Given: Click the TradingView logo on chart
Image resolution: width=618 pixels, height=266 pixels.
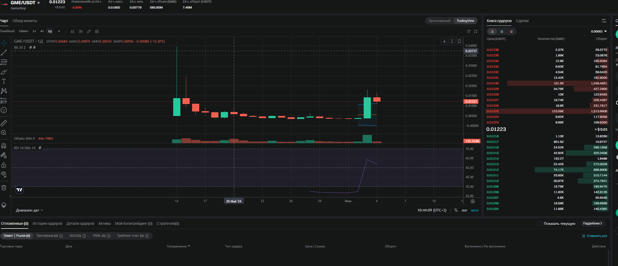Looking at the screenshot, I should [19, 190].
